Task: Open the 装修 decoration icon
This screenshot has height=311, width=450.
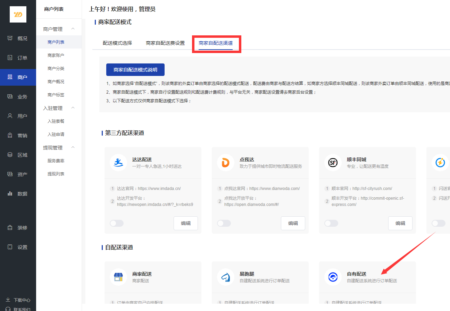Action: point(10,228)
